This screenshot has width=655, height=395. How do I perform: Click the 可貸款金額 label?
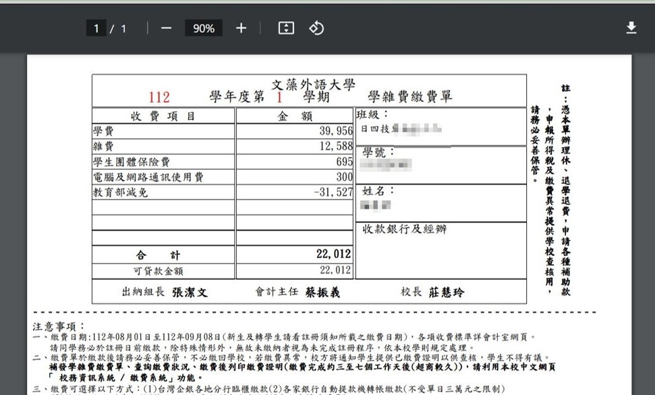pyautogui.click(x=158, y=271)
